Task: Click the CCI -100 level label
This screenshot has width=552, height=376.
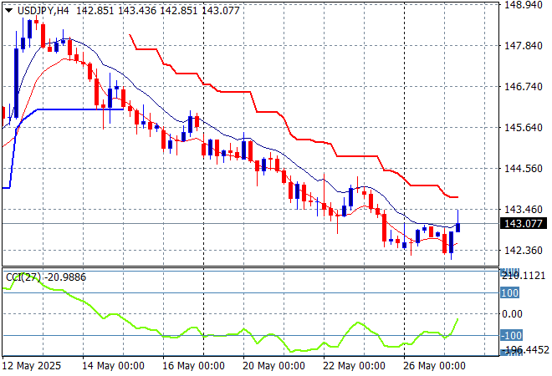Action: point(512,335)
